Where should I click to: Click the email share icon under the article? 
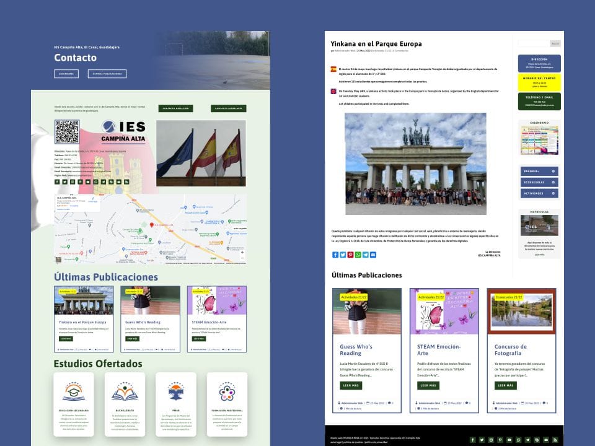[x=372, y=255]
